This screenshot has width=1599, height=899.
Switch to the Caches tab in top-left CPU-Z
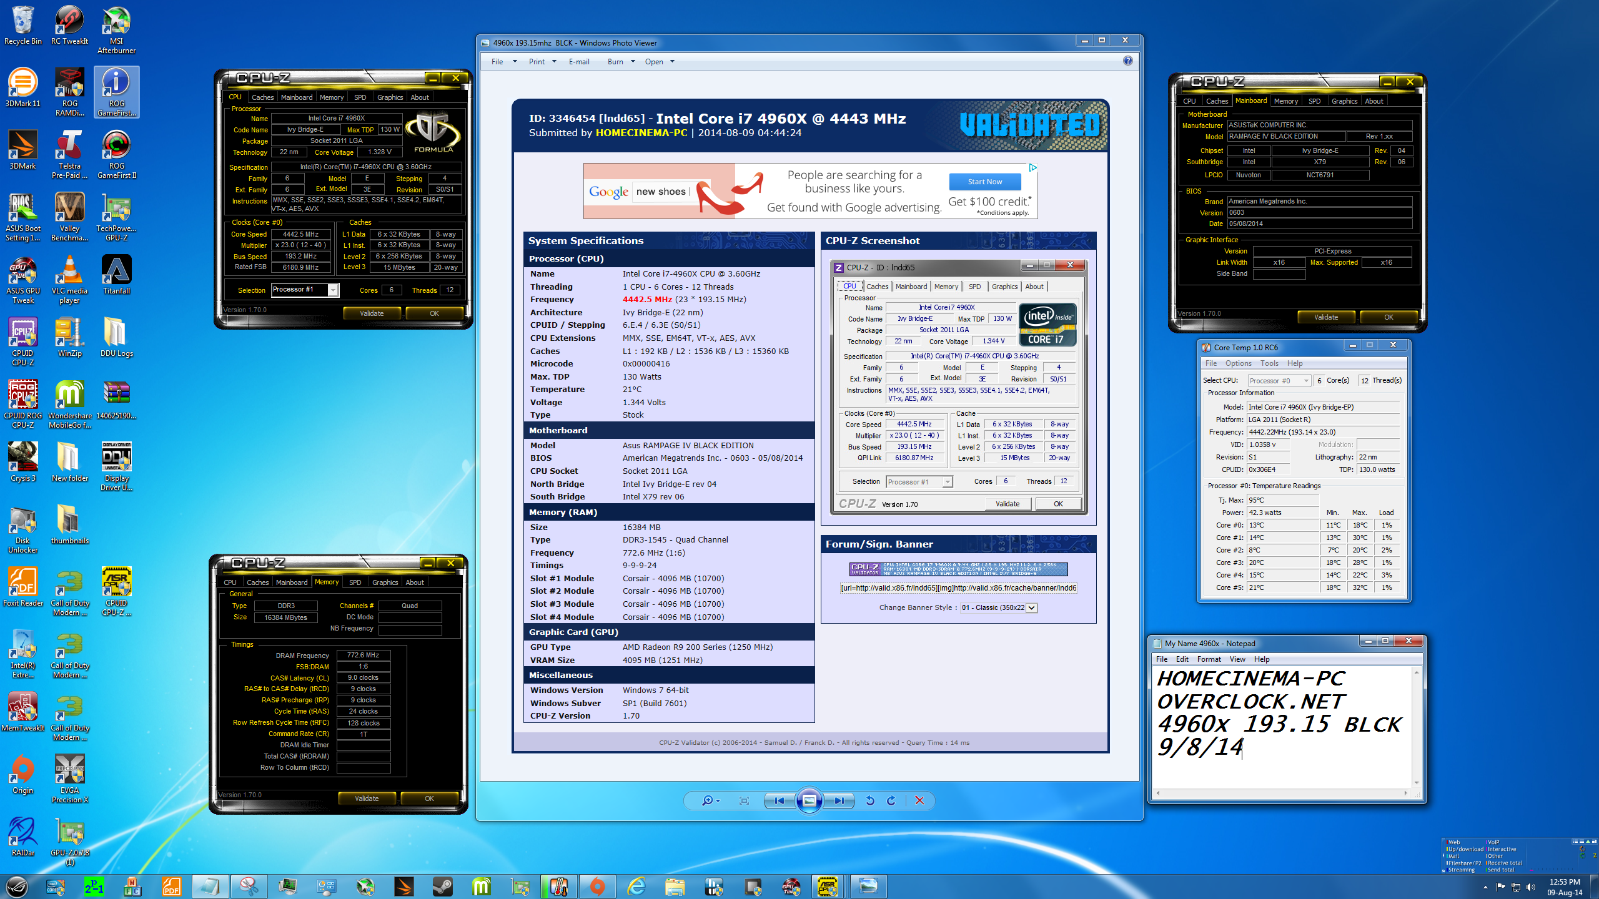coord(262,97)
